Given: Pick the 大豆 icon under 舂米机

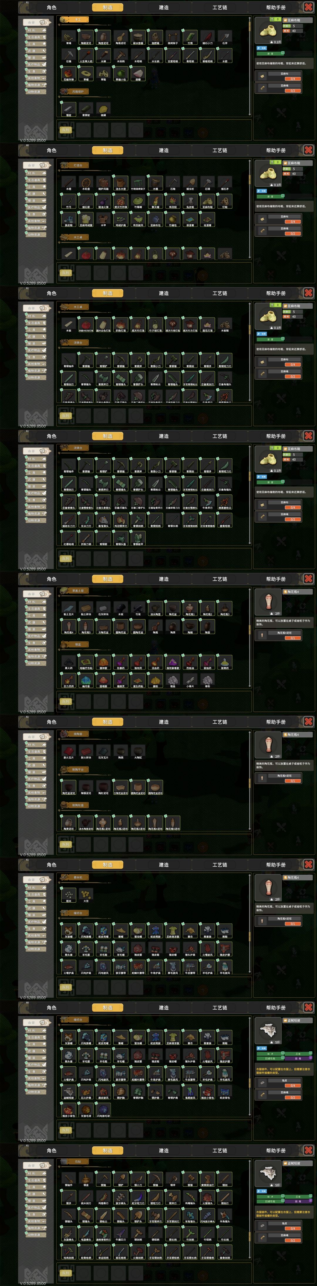Looking at the screenshot, I should click(86, 895).
